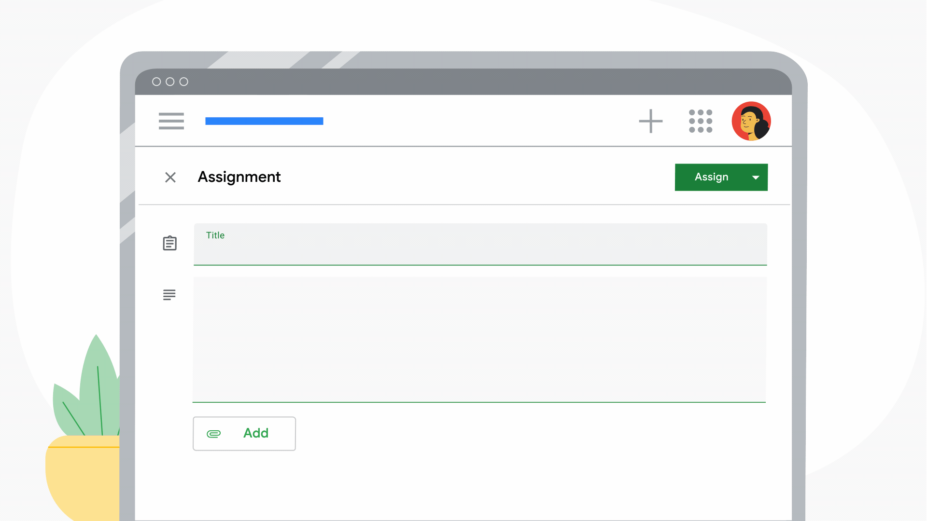Toggle the attachment section display

tap(244, 433)
